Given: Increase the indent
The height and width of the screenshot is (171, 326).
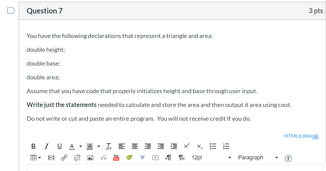Looking at the screenshot, I should (x=174, y=146).
